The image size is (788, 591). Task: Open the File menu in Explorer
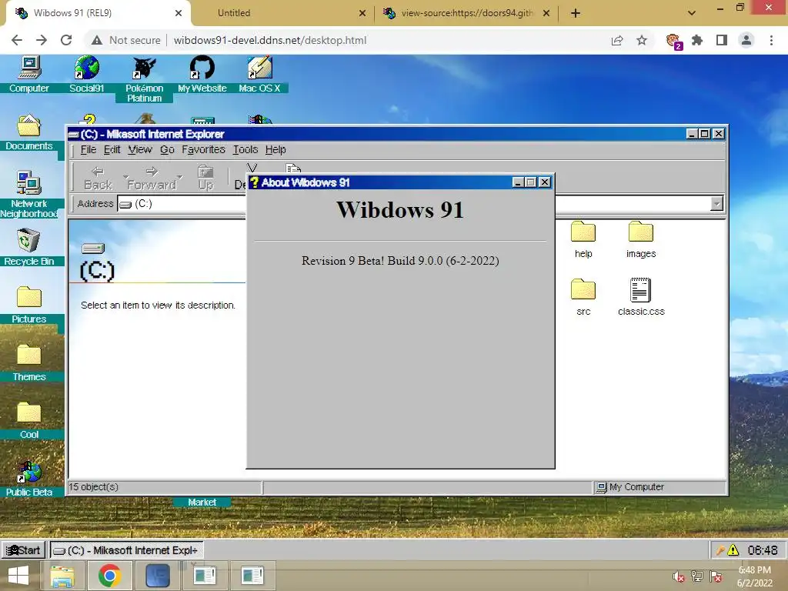tap(88, 150)
